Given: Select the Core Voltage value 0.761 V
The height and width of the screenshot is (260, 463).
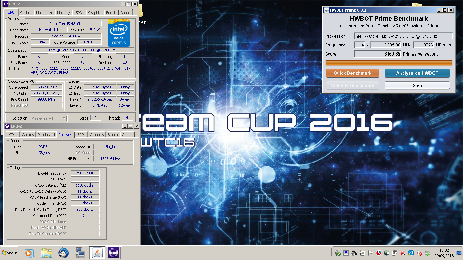Looking at the screenshot, I should 89,42.
